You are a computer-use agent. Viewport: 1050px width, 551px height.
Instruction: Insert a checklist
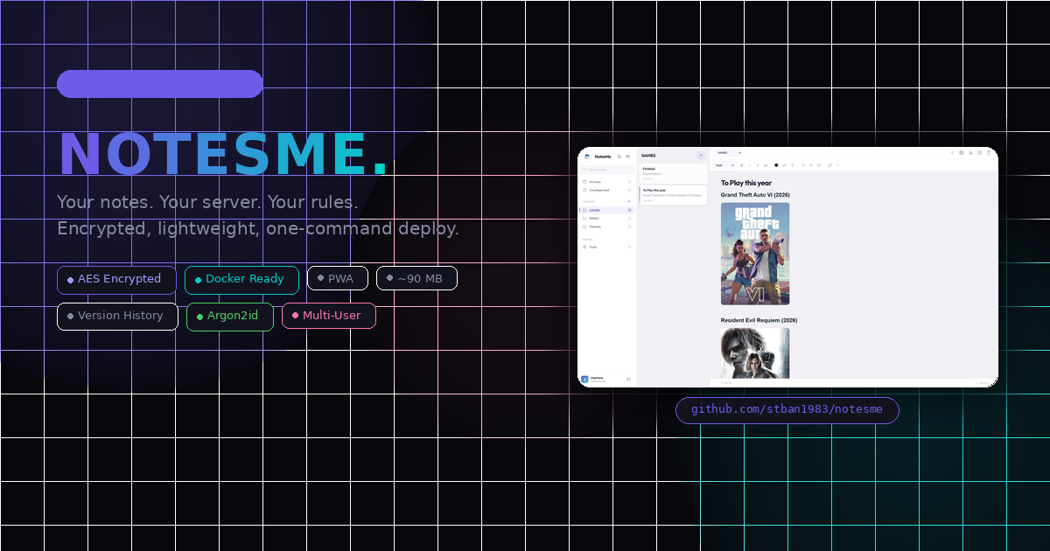[819, 164]
